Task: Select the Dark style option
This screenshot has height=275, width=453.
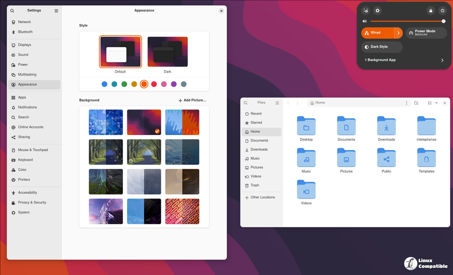Action: (168, 52)
